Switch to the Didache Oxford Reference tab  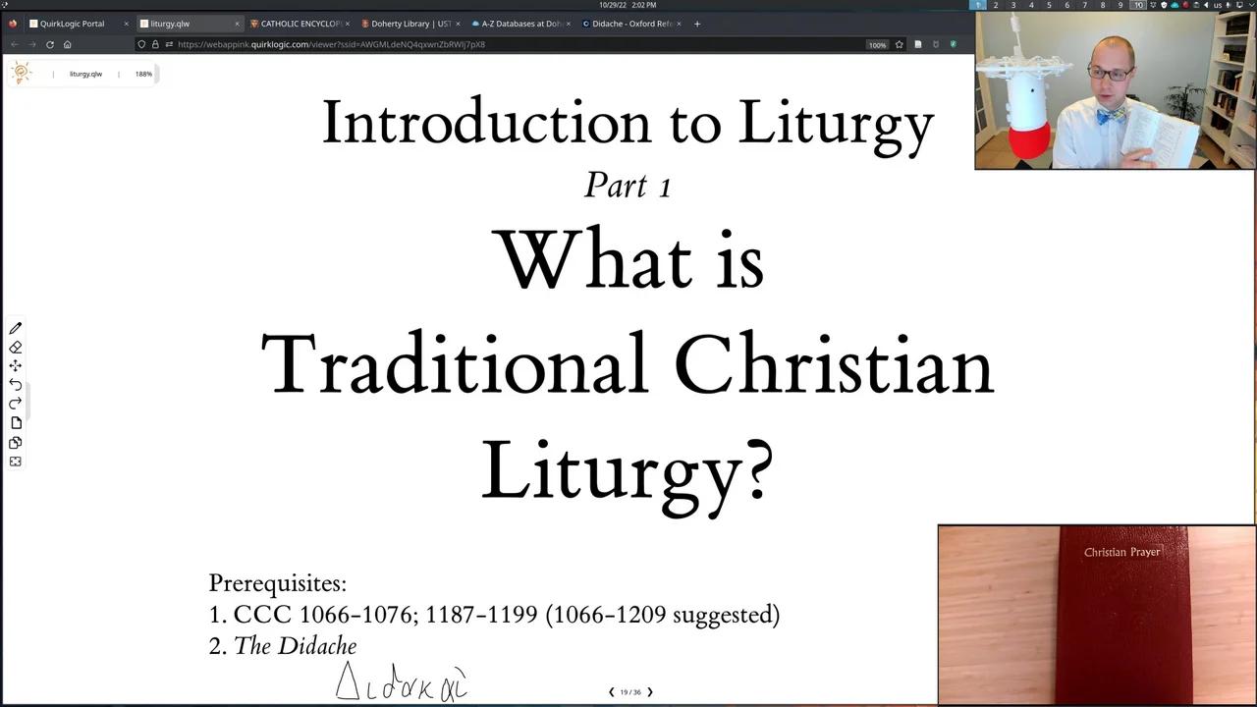point(631,24)
